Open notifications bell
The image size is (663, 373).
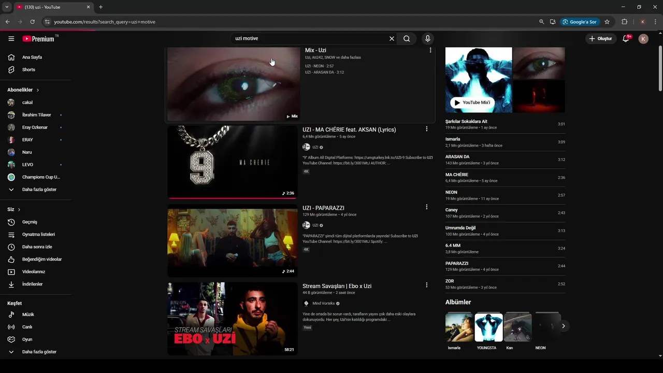(626, 38)
